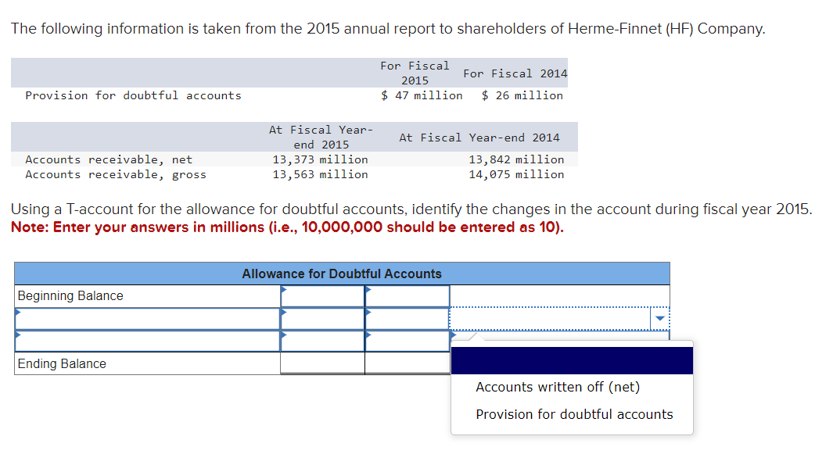
Task: Click the blue corner marker near the Ending Balance row
Action: click(x=452, y=336)
